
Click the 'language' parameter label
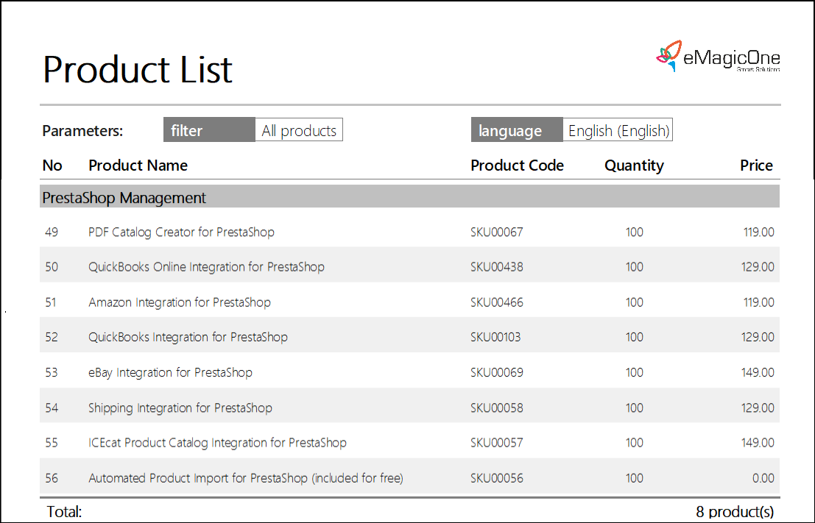click(517, 130)
